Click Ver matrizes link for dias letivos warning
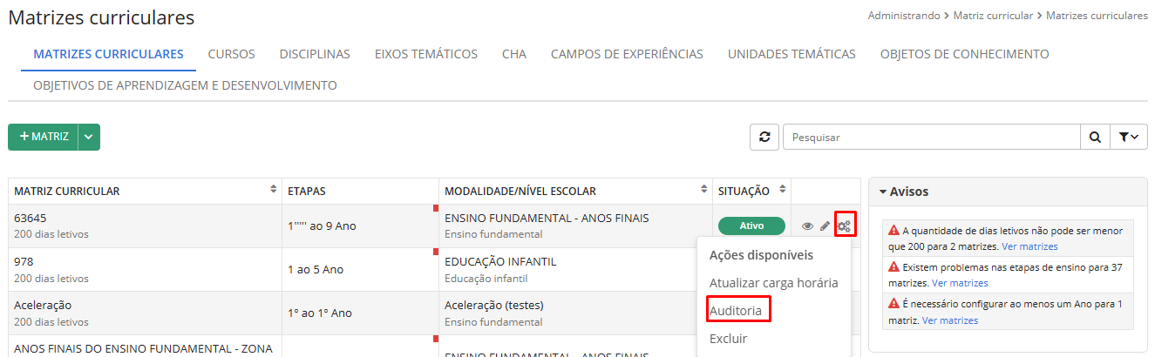The height and width of the screenshot is (357, 1155). coord(1029,247)
